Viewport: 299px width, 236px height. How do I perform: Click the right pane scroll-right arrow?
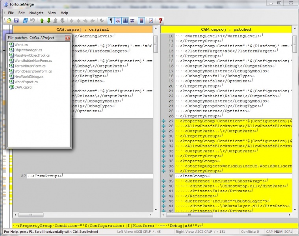[x=290, y=215]
